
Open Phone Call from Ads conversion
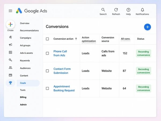pos(60,53)
